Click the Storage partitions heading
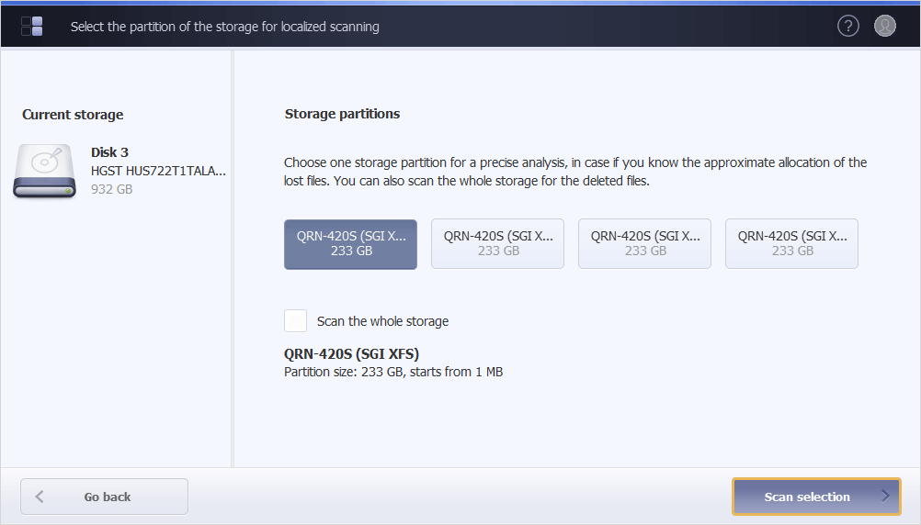 point(342,114)
